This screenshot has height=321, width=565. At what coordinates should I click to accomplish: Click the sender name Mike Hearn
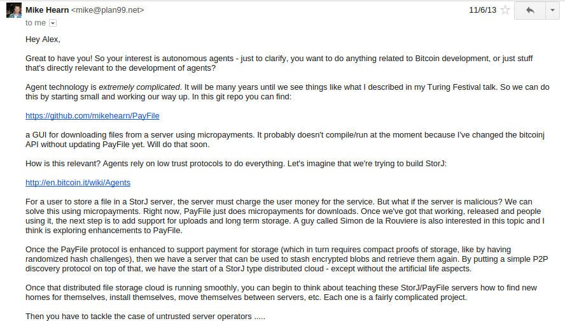point(47,10)
